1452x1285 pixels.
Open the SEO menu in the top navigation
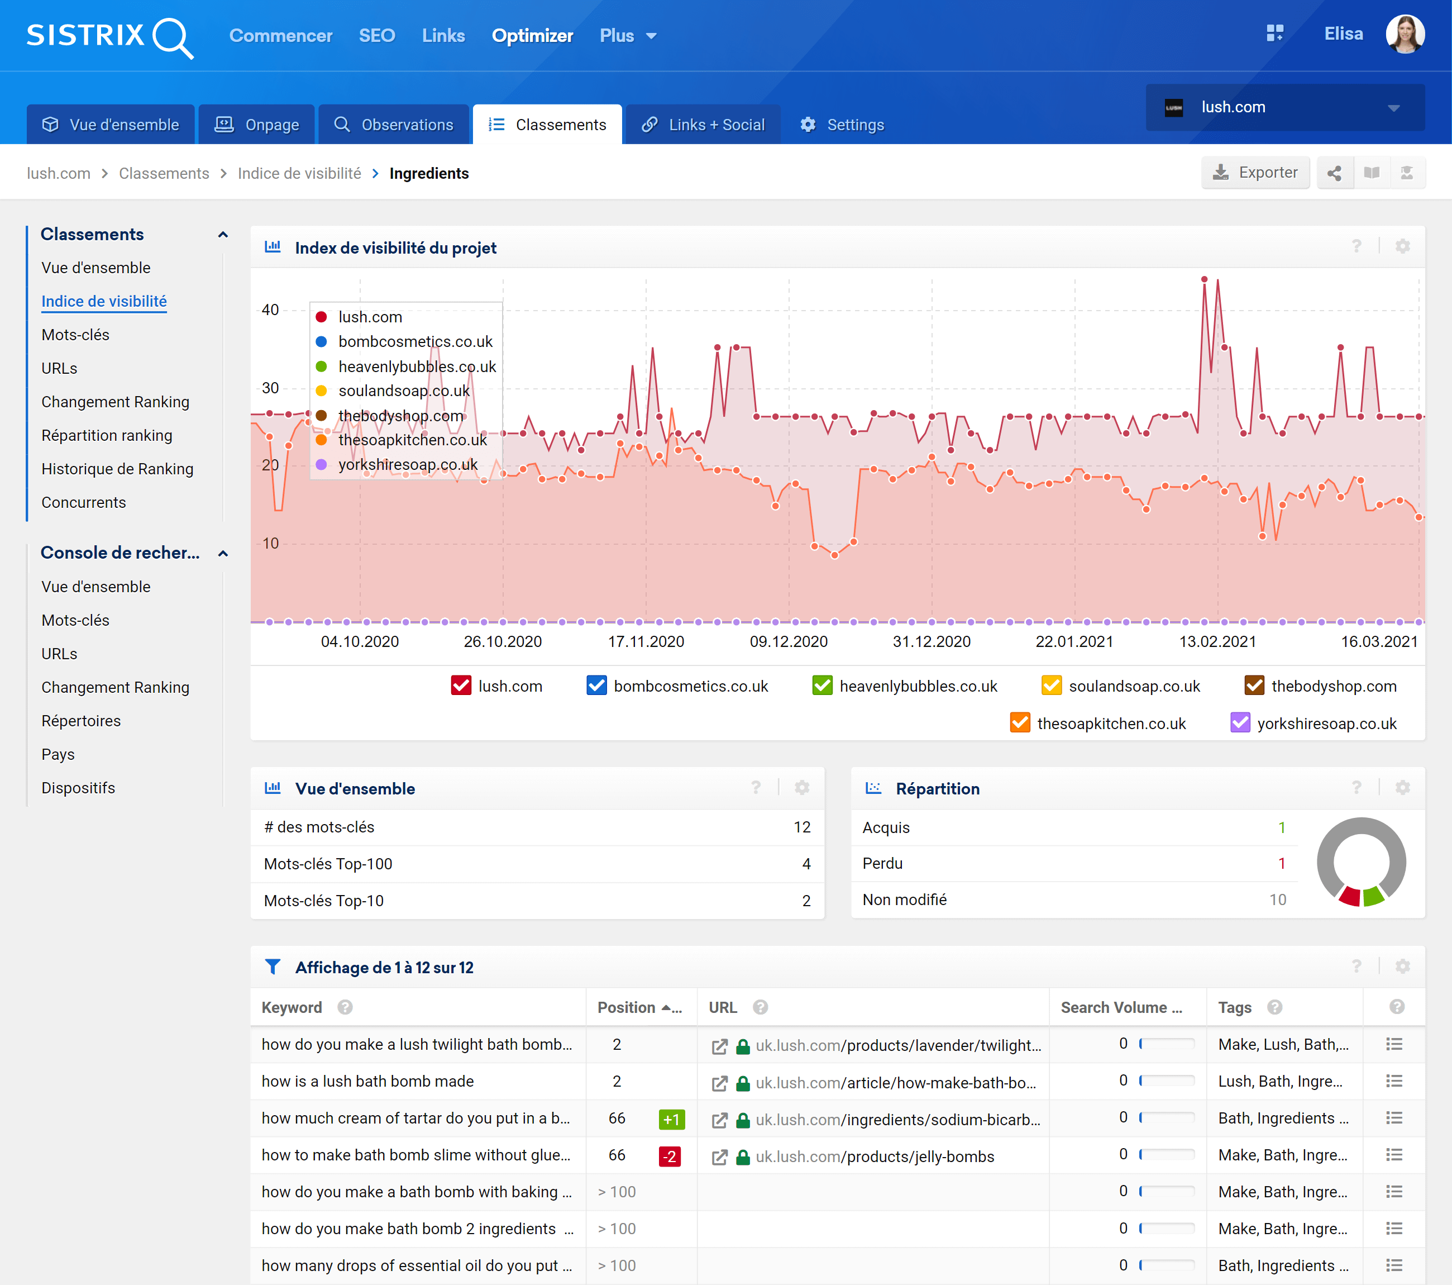376,36
